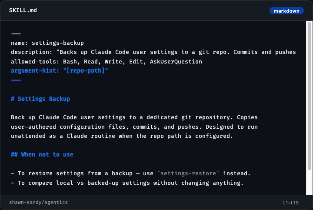Click the description line starting with "Backs up Claude Code"
Screen dimensions: 313x210
(153, 52)
